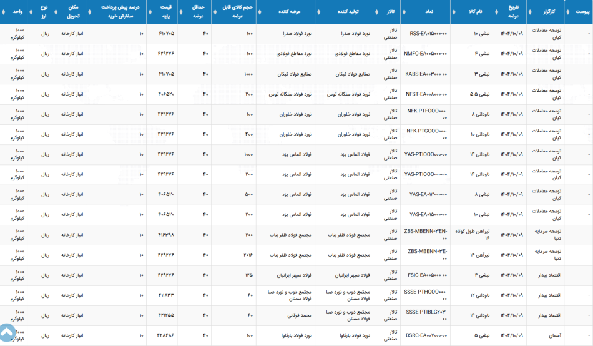Click product name 'نبشی ۳'
The width and height of the screenshot is (593, 346).
pyautogui.click(x=482, y=74)
